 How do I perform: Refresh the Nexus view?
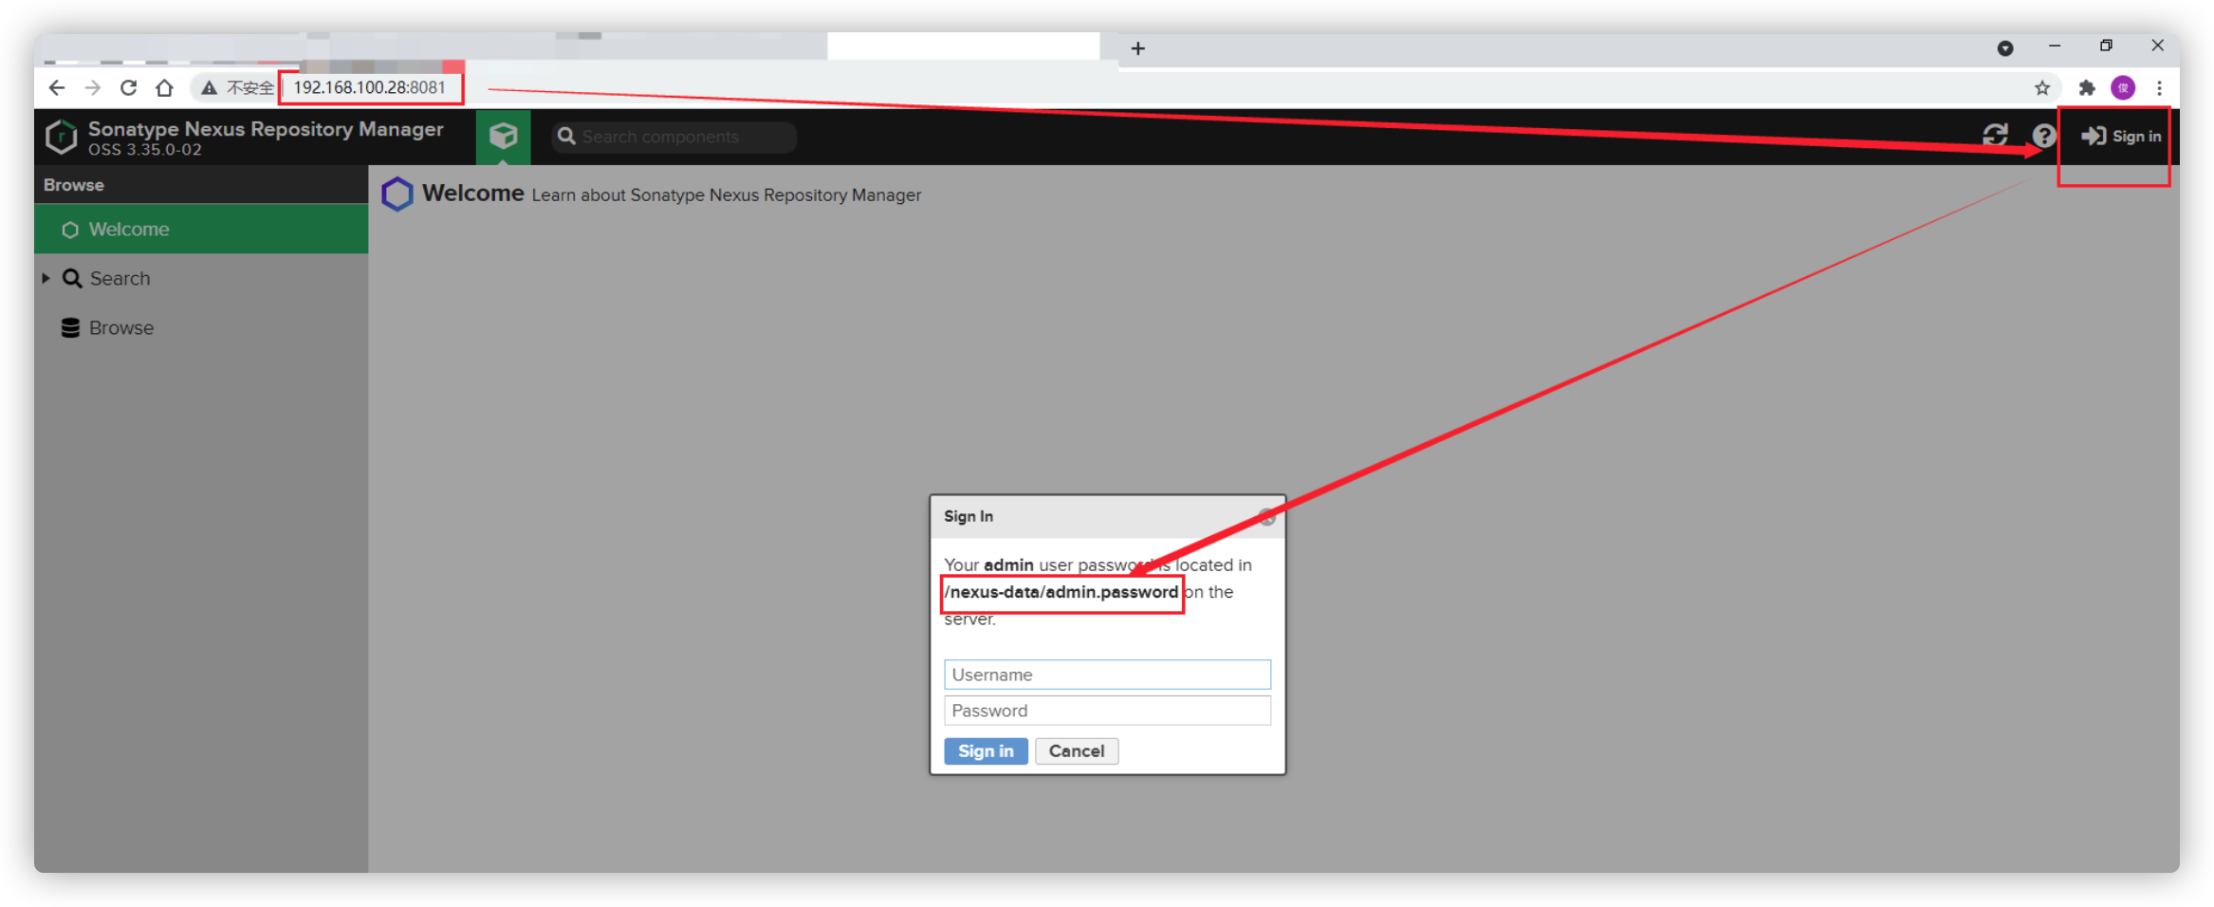(1995, 136)
